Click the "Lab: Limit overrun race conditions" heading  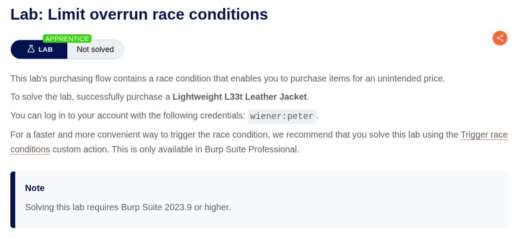(139, 15)
